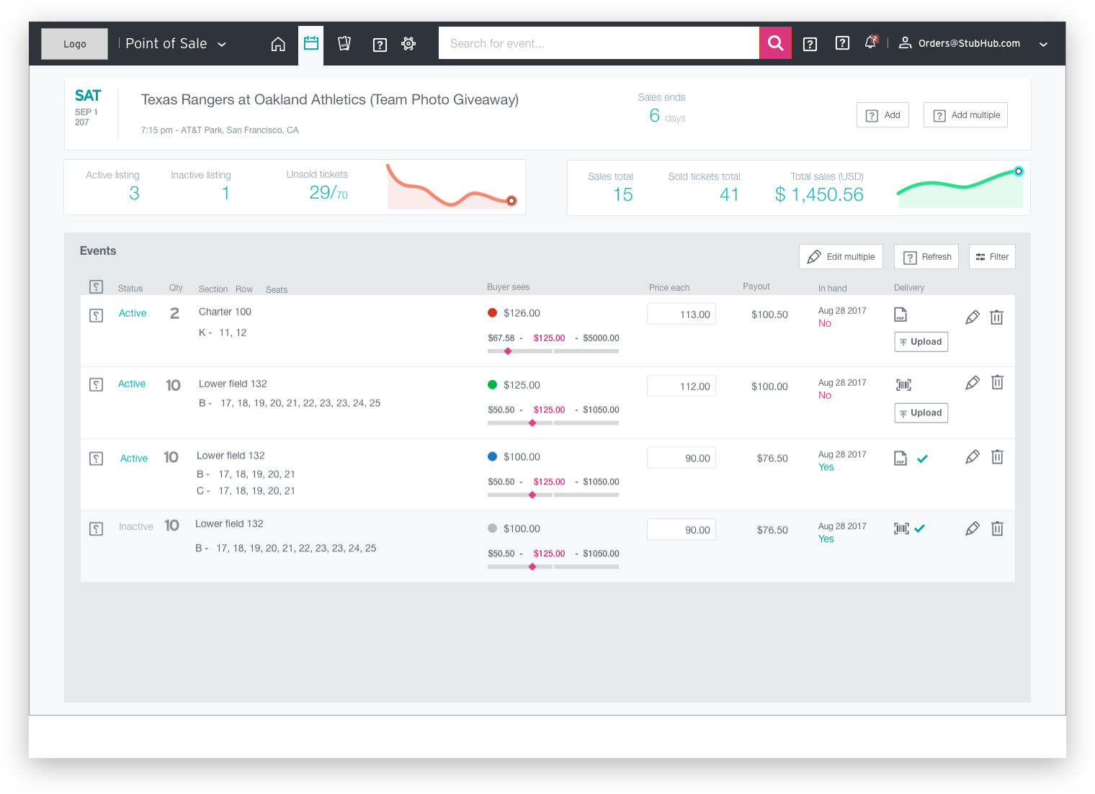Open the notifications bell icon
Viewport: 1095px width, 794px height.
click(x=871, y=42)
